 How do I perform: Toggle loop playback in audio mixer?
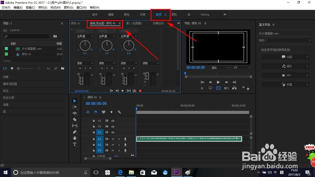(135, 91)
